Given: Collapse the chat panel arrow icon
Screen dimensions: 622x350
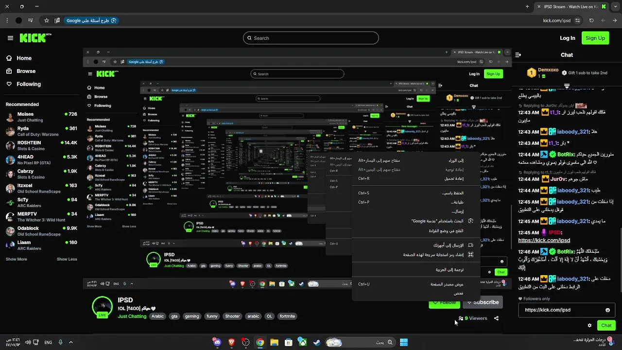Looking at the screenshot, I should 518,55.
